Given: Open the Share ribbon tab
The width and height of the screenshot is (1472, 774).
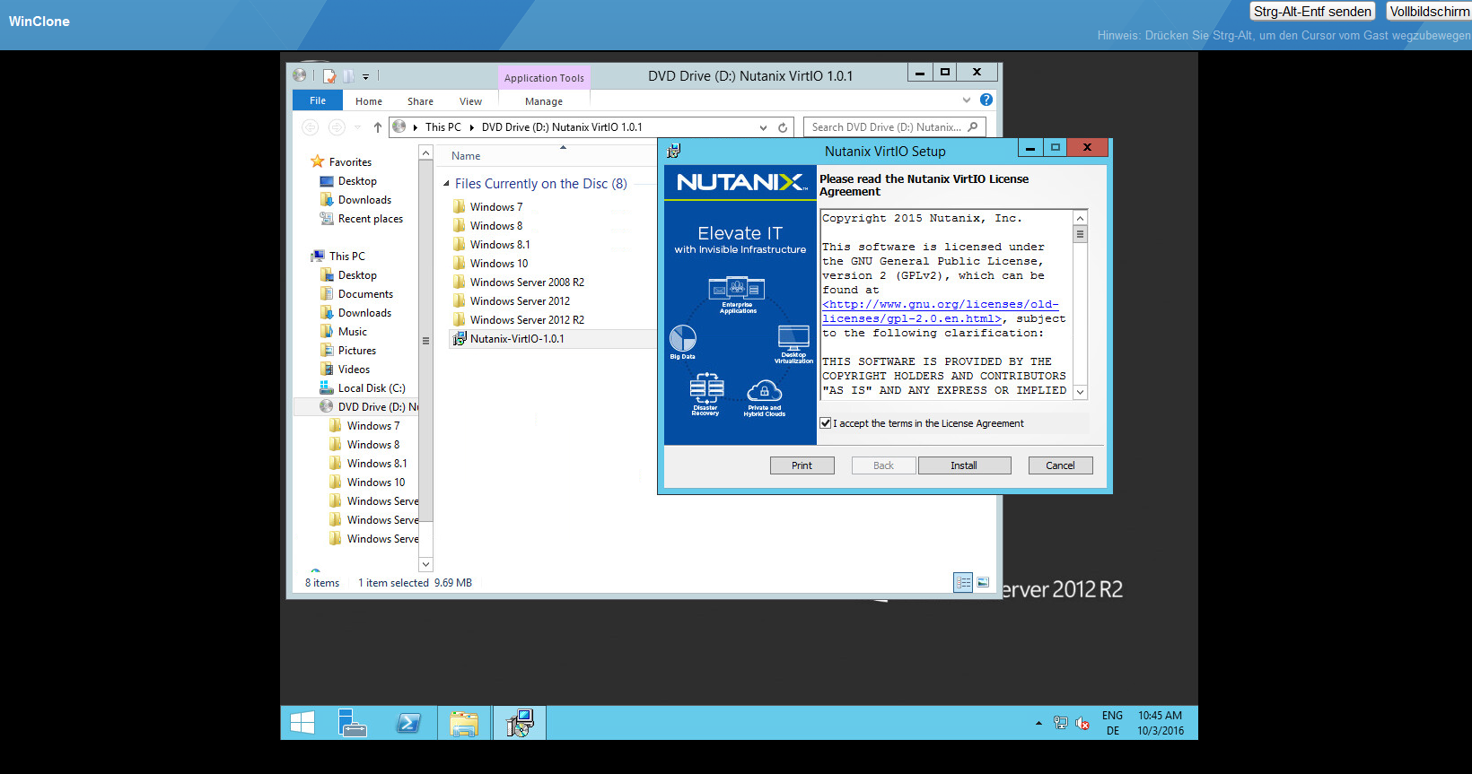Looking at the screenshot, I should click(420, 101).
